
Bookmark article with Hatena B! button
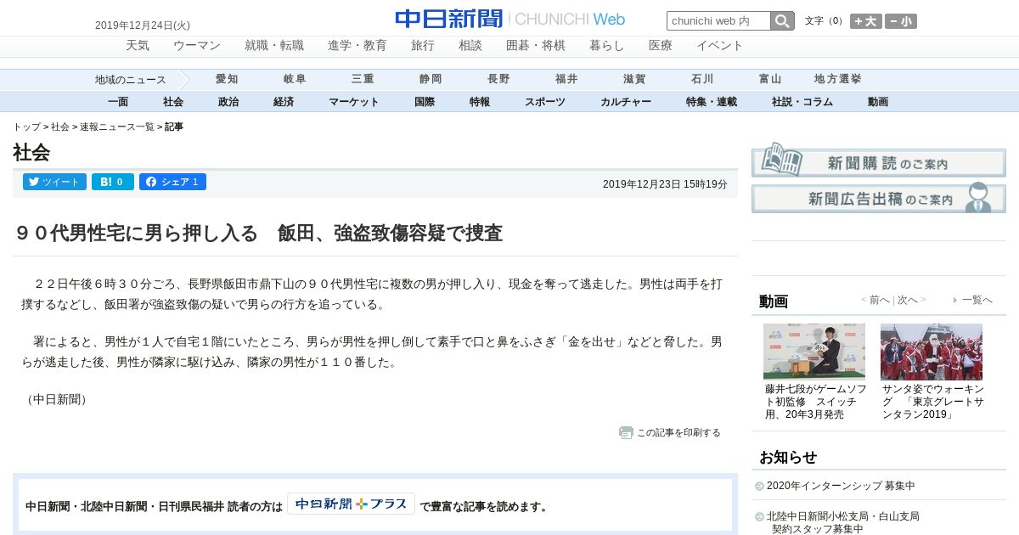click(112, 182)
